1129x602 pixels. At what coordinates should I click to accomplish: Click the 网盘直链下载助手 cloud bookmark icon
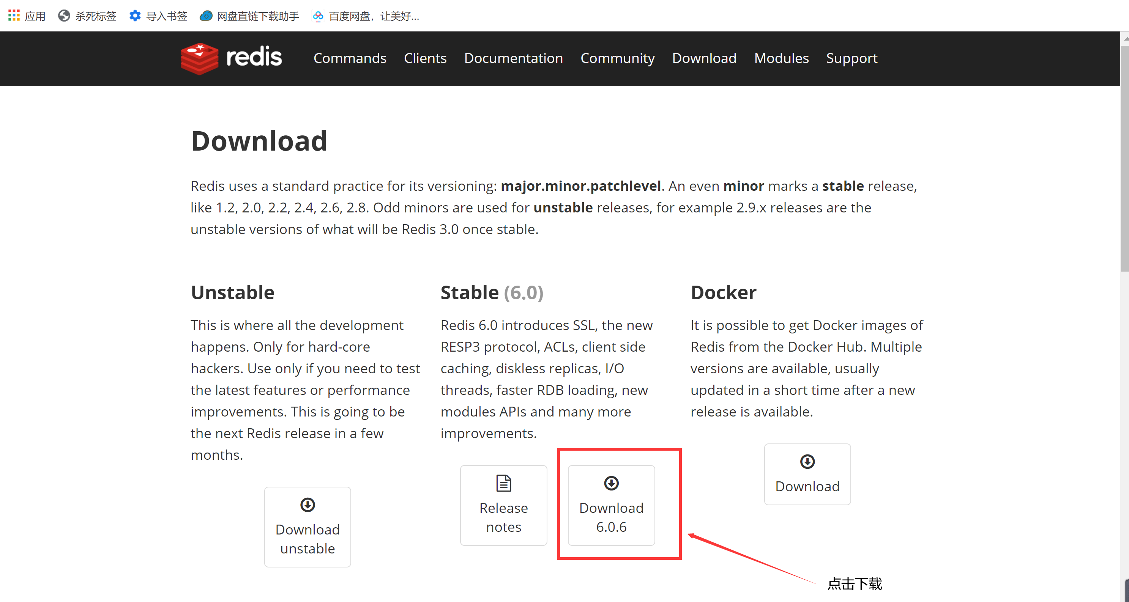(x=205, y=16)
